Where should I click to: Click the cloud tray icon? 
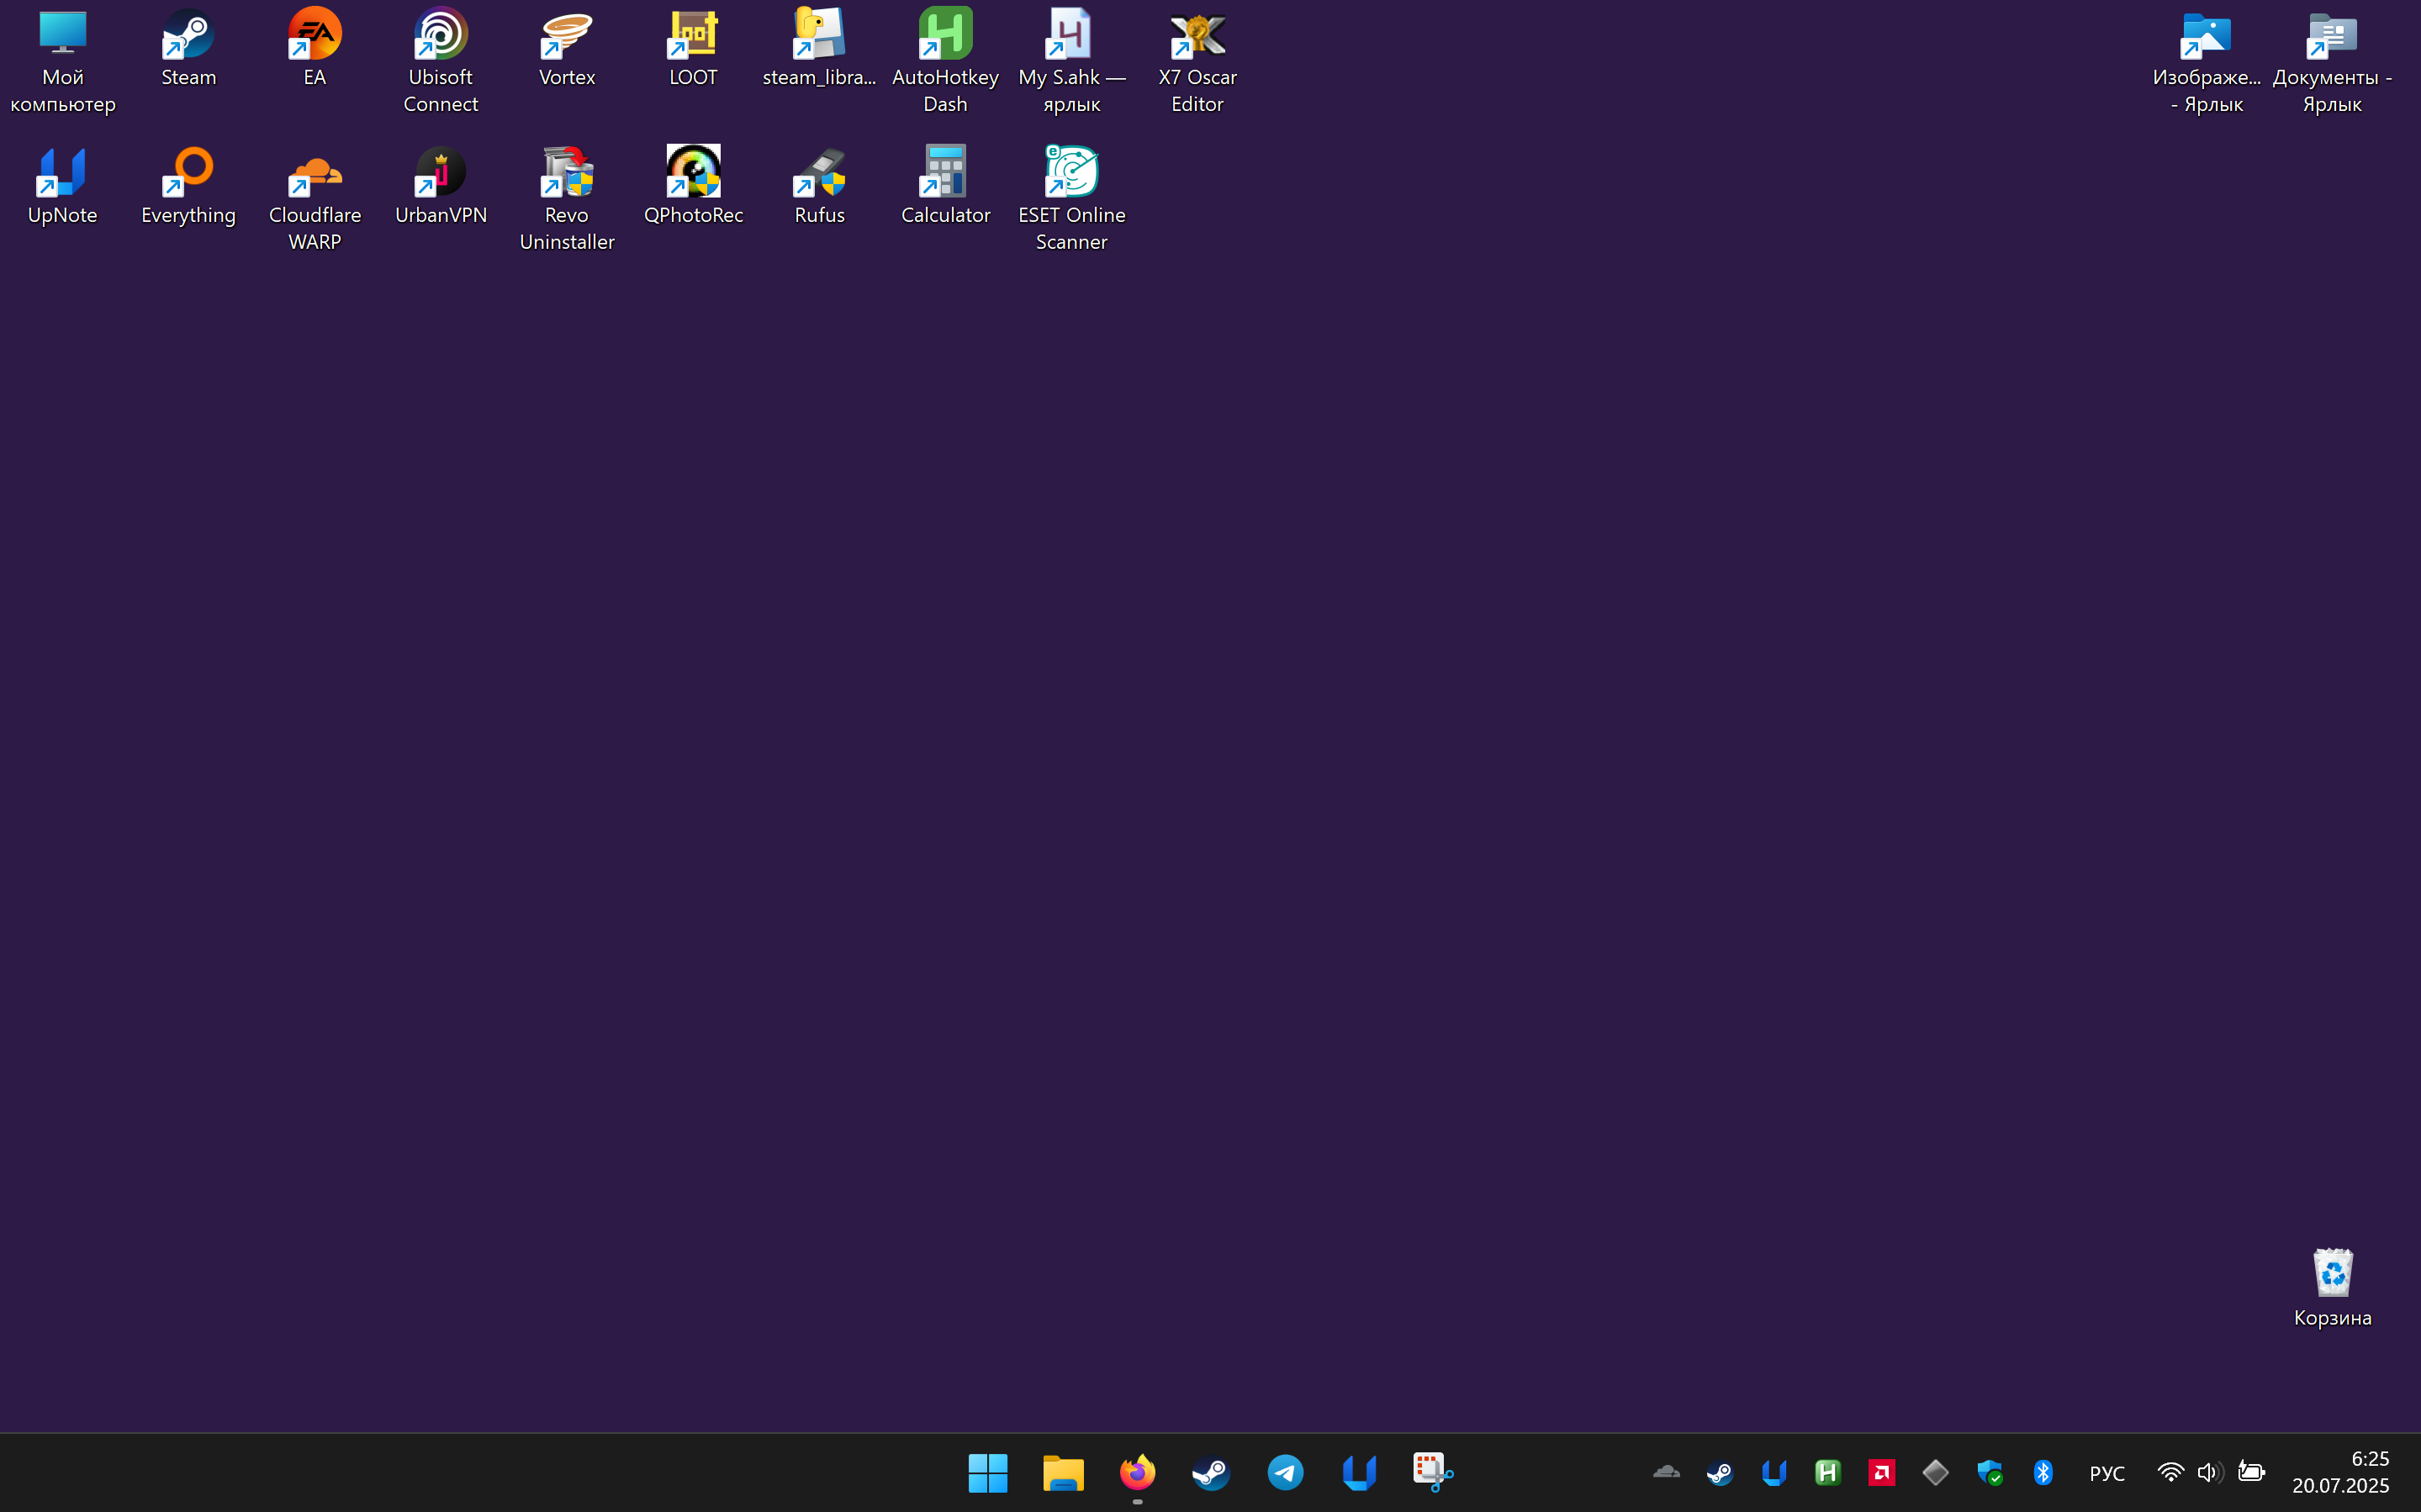pos(1667,1472)
